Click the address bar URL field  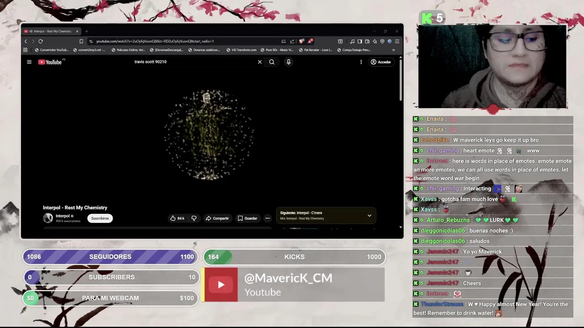[187, 41]
